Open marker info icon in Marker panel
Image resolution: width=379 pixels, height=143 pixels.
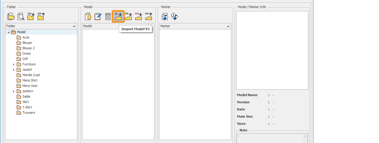(175, 17)
